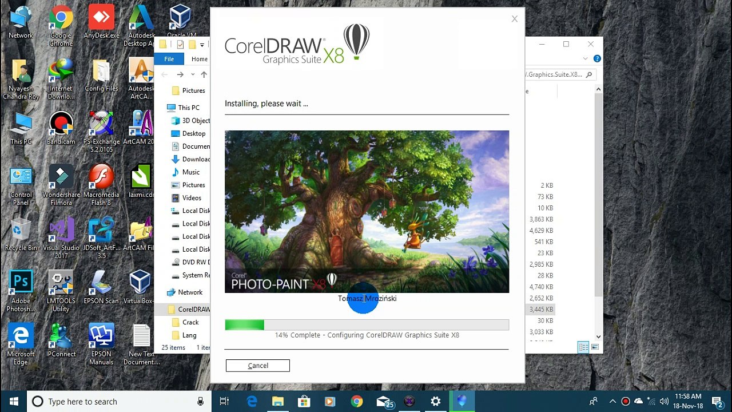The image size is (732, 412).
Task: Switch Explorer to details view icon
Action: (x=582, y=347)
